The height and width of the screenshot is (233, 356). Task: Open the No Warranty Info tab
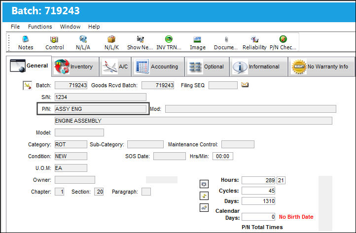point(321,67)
